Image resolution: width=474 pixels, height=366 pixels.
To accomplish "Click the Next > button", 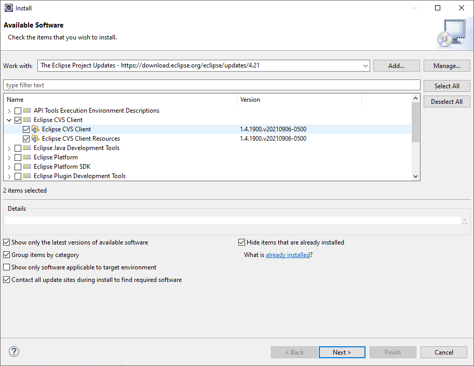I will click(x=342, y=352).
